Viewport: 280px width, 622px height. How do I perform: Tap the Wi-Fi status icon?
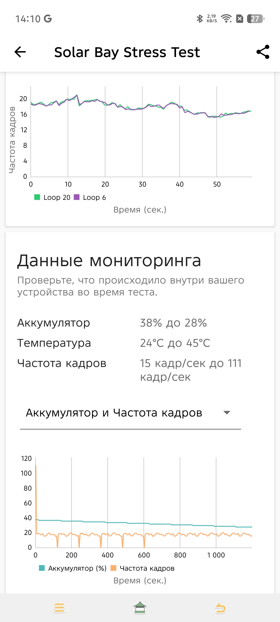pos(226,19)
